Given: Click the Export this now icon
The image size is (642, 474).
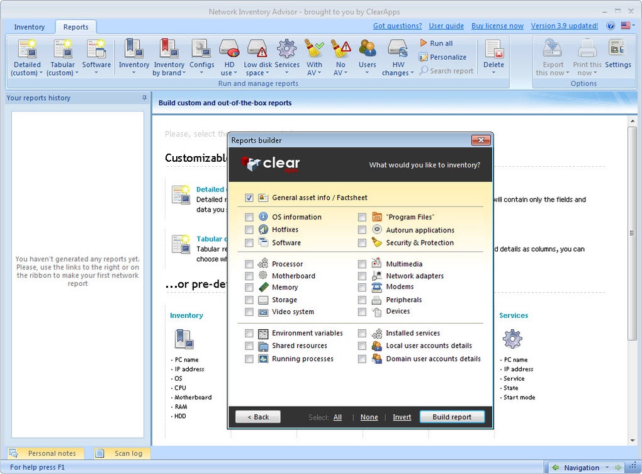Looking at the screenshot, I should click(x=553, y=48).
